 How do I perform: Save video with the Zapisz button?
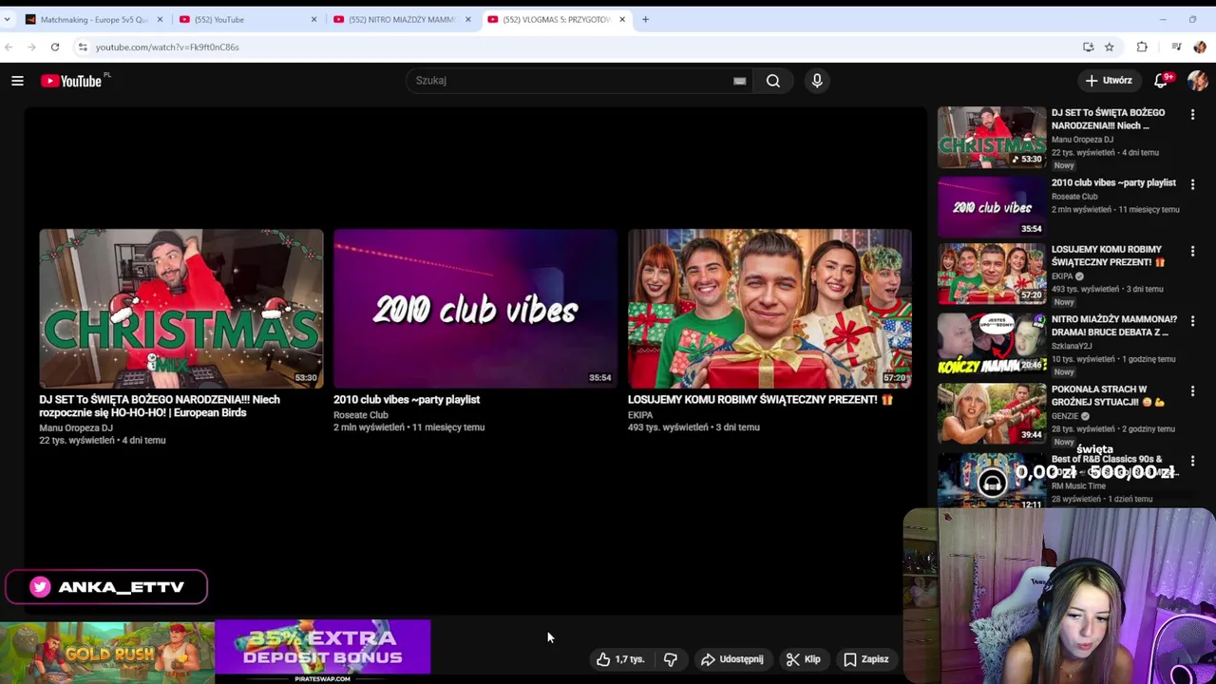pos(866,659)
